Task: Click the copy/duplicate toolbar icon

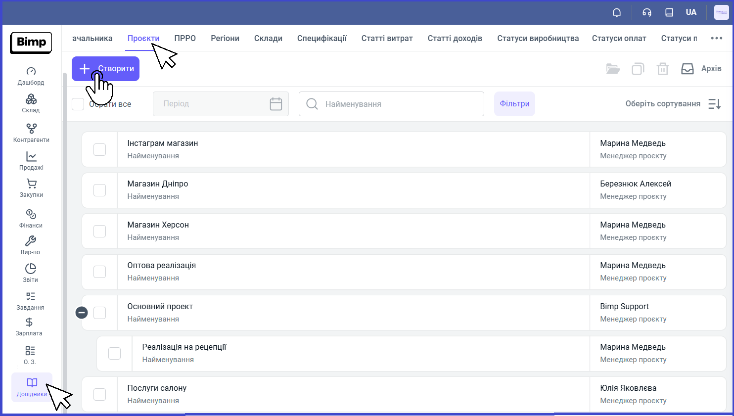Action: coord(638,69)
